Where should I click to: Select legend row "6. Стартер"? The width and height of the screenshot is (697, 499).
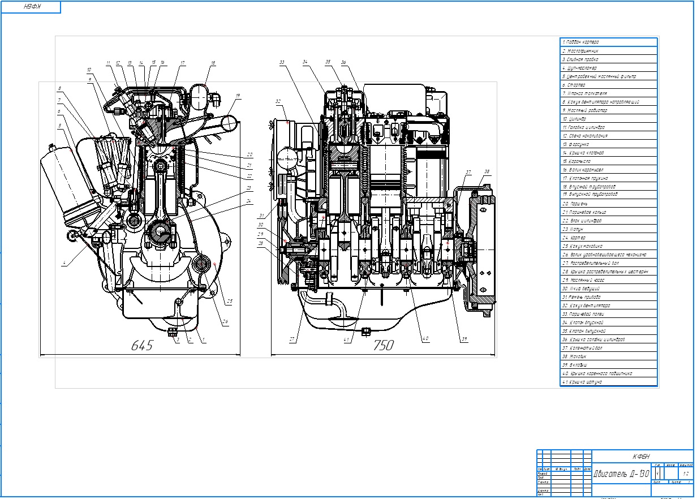[x=609, y=84]
